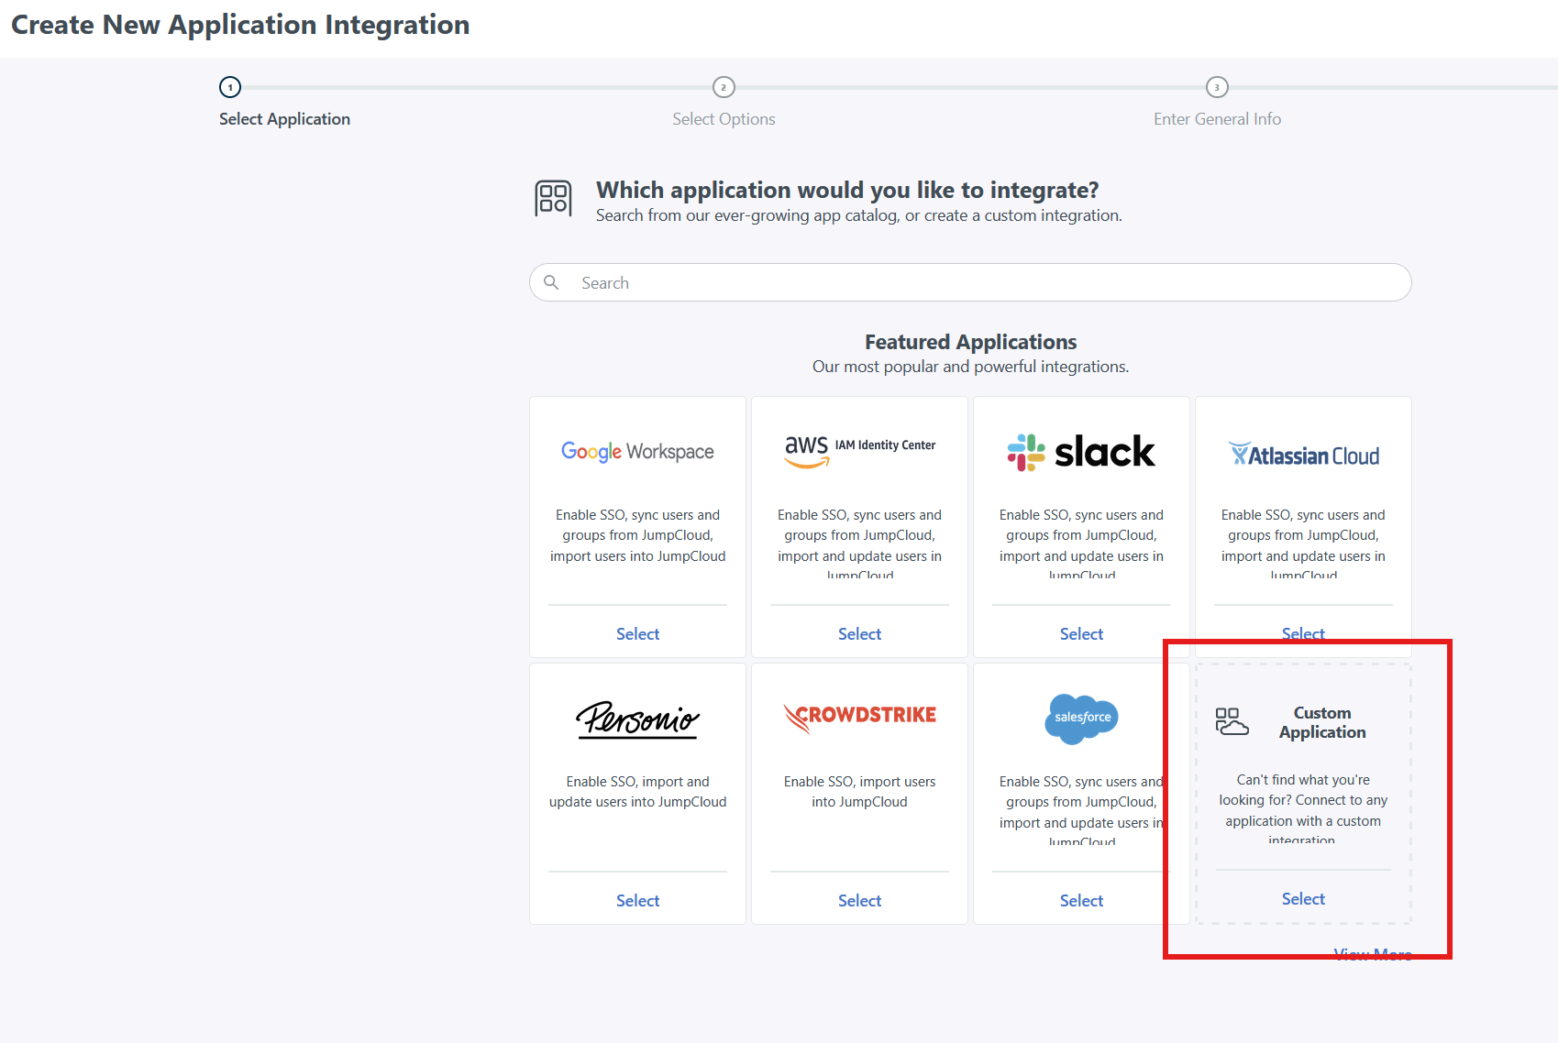The width and height of the screenshot is (1558, 1043).
Task: Click the app catalog icon beside the heading
Action: [x=552, y=198]
